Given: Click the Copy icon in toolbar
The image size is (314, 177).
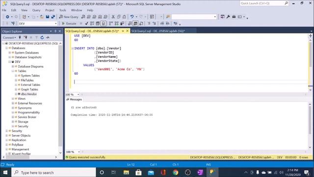Looking at the screenshot, I should (x=119, y=17).
